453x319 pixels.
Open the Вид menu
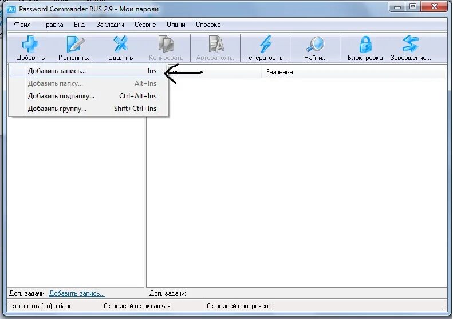pyautogui.click(x=79, y=25)
